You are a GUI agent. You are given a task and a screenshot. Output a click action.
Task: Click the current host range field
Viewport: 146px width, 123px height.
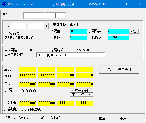(71, 55)
